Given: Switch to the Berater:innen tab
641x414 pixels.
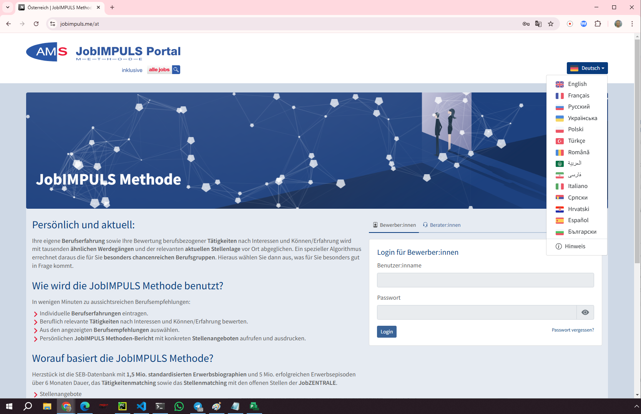Looking at the screenshot, I should (x=442, y=225).
